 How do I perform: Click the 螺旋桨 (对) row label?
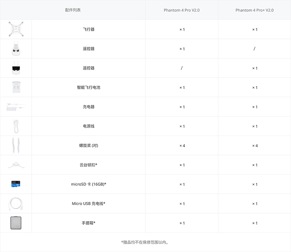point(88,146)
